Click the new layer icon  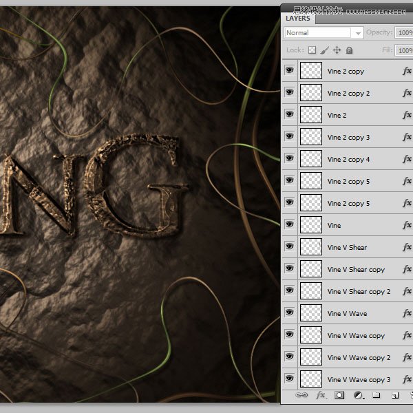click(395, 395)
